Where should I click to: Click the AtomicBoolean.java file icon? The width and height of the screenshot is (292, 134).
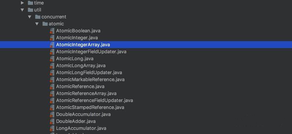click(52, 31)
